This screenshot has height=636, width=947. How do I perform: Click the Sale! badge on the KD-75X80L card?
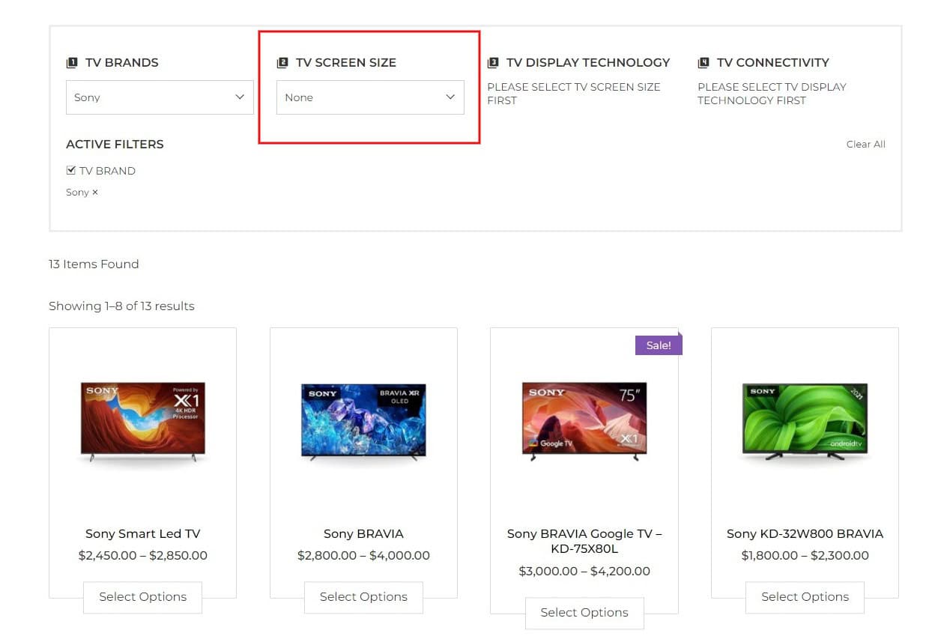[x=659, y=345]
